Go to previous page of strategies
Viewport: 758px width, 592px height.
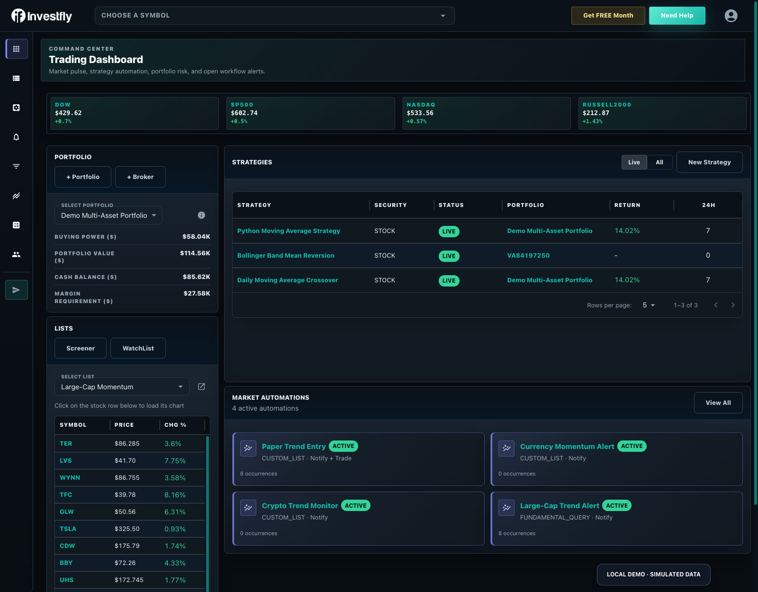point(716,305)
